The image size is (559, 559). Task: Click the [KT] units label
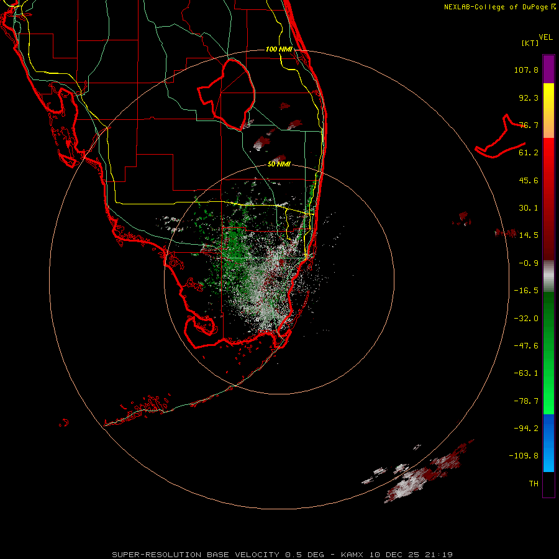(x=530, y=43)
